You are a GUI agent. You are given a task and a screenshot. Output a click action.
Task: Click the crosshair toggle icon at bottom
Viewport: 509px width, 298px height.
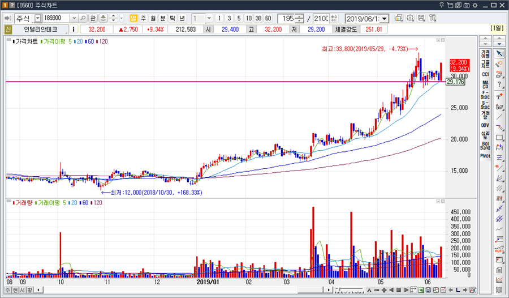[413, 290]
